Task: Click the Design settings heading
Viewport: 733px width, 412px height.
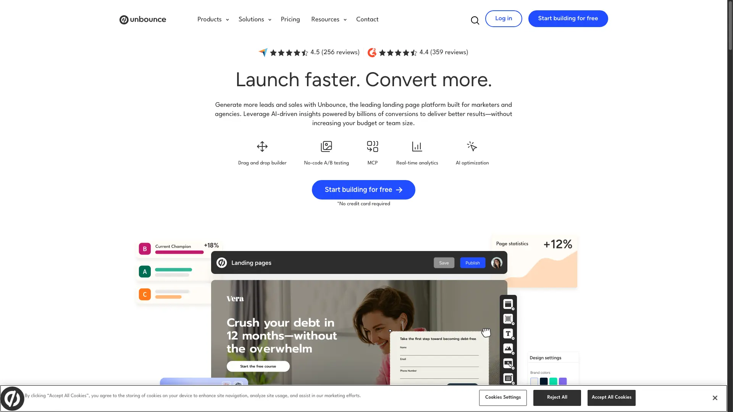Action: point(545,358)
